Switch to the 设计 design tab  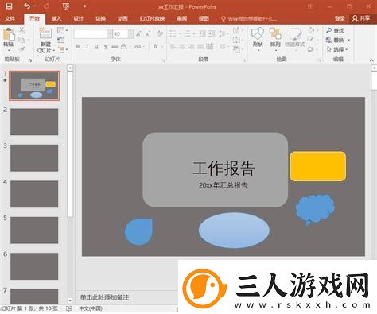79,18
